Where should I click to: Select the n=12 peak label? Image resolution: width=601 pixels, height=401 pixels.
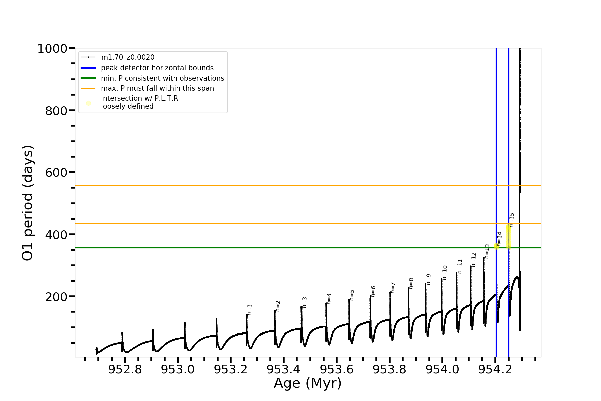click(474, 260)
